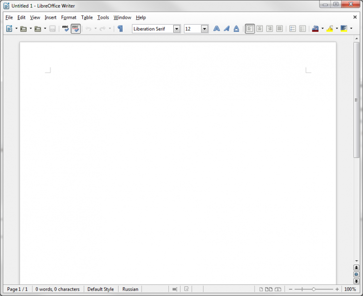This screenshot has width=363, height=296.
Task: Open the font size dropdown list
Action: pyautogui.click(x=205, y=29)
